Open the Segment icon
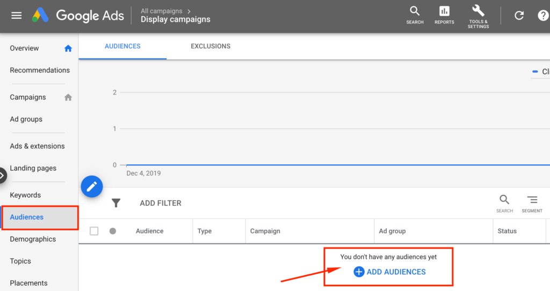Screen dimensions: 550x291 pyautogui.click(x=532, y=200)
